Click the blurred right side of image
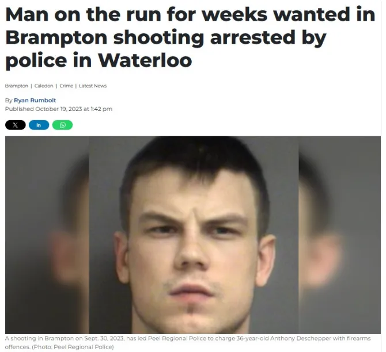386x352 pixels. click(x=340, y=235)
